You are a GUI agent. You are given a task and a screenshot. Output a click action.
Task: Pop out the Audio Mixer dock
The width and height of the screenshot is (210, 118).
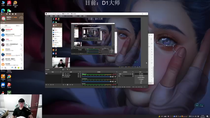click(x=117, y=72)
